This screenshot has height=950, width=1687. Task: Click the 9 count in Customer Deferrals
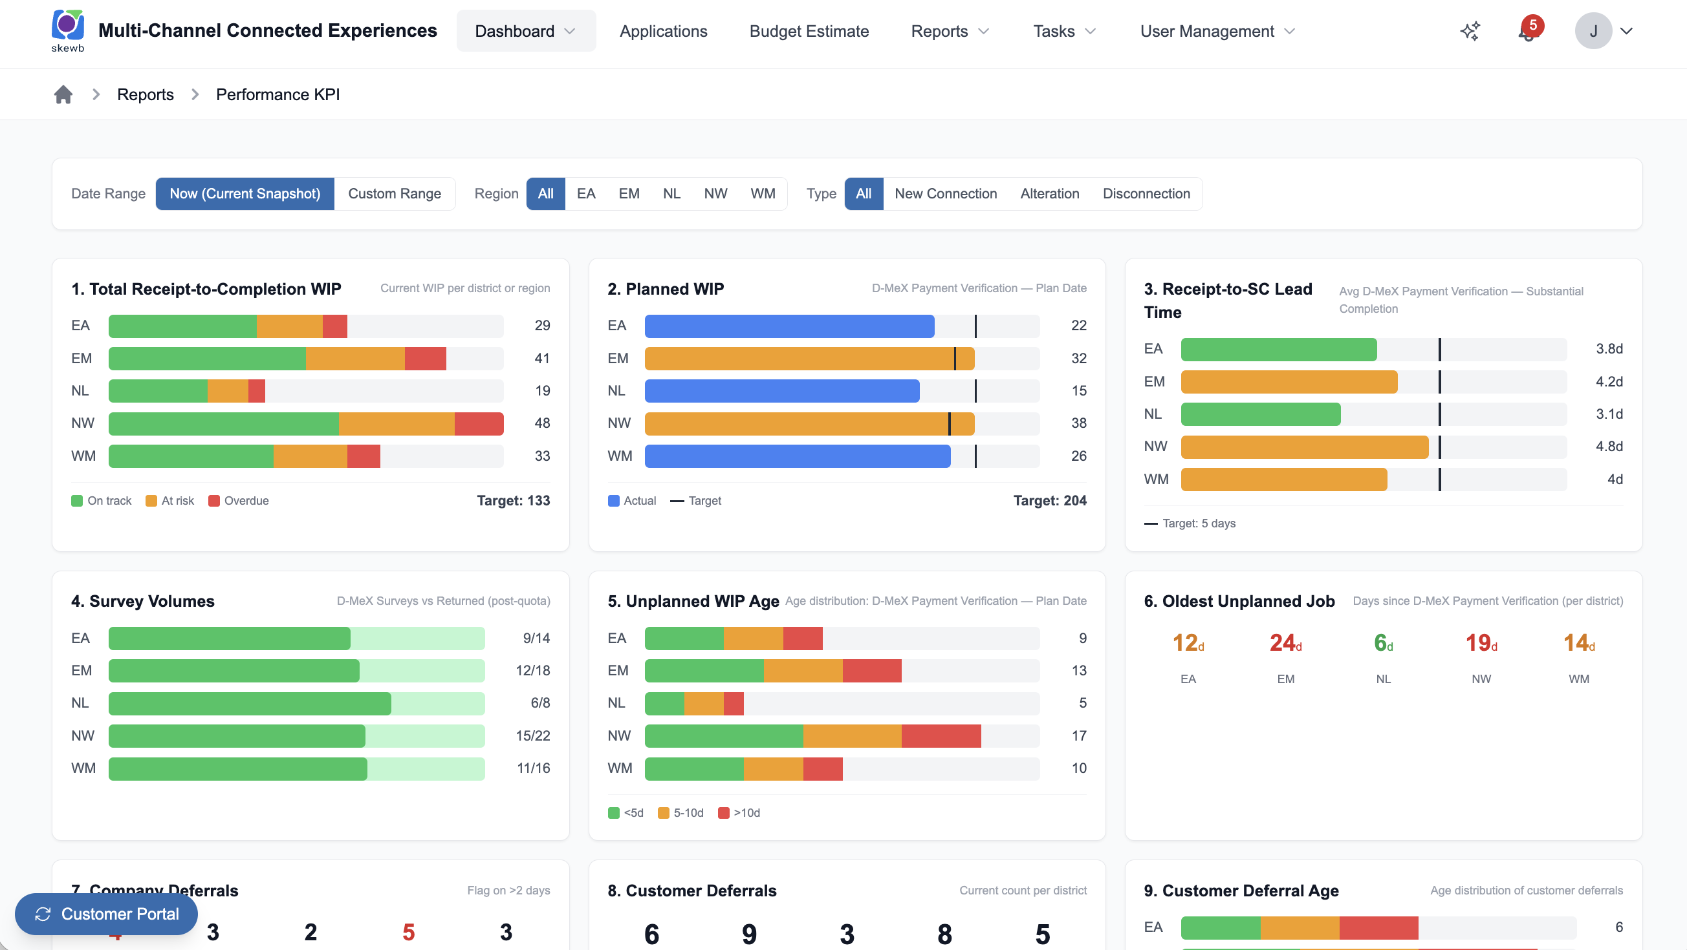[749, 934]
